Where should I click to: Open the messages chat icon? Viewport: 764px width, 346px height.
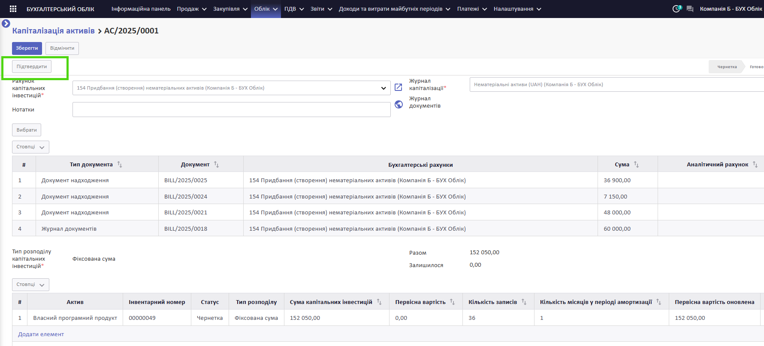pyautogui.click(x=690, y=9)
